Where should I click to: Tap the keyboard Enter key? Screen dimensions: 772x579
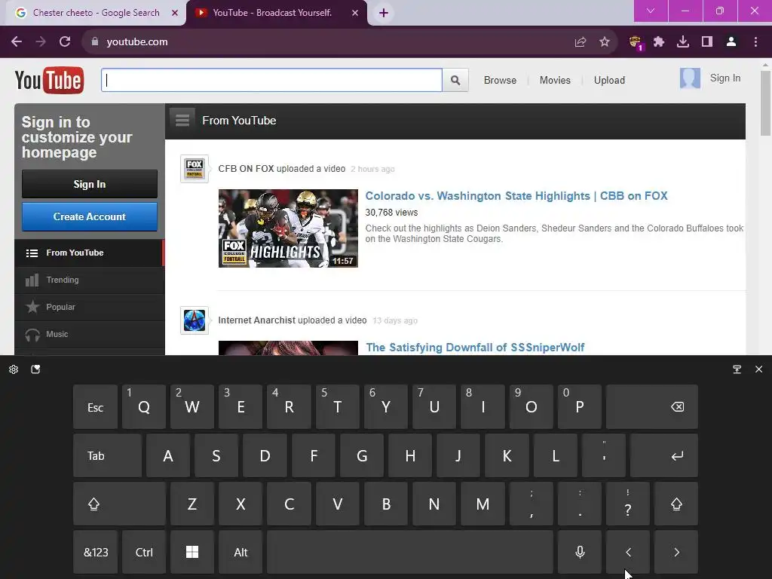(663, 455)
